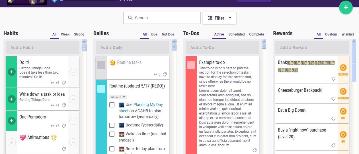
Task: Click the To-Dos column scrollbar thumb
Action: 264,46
